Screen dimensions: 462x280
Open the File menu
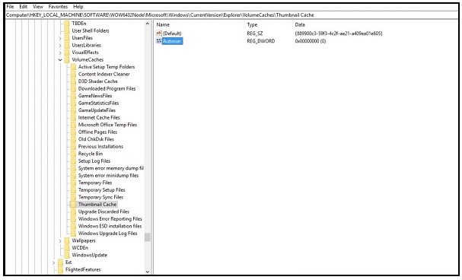[x=10, y=7]
